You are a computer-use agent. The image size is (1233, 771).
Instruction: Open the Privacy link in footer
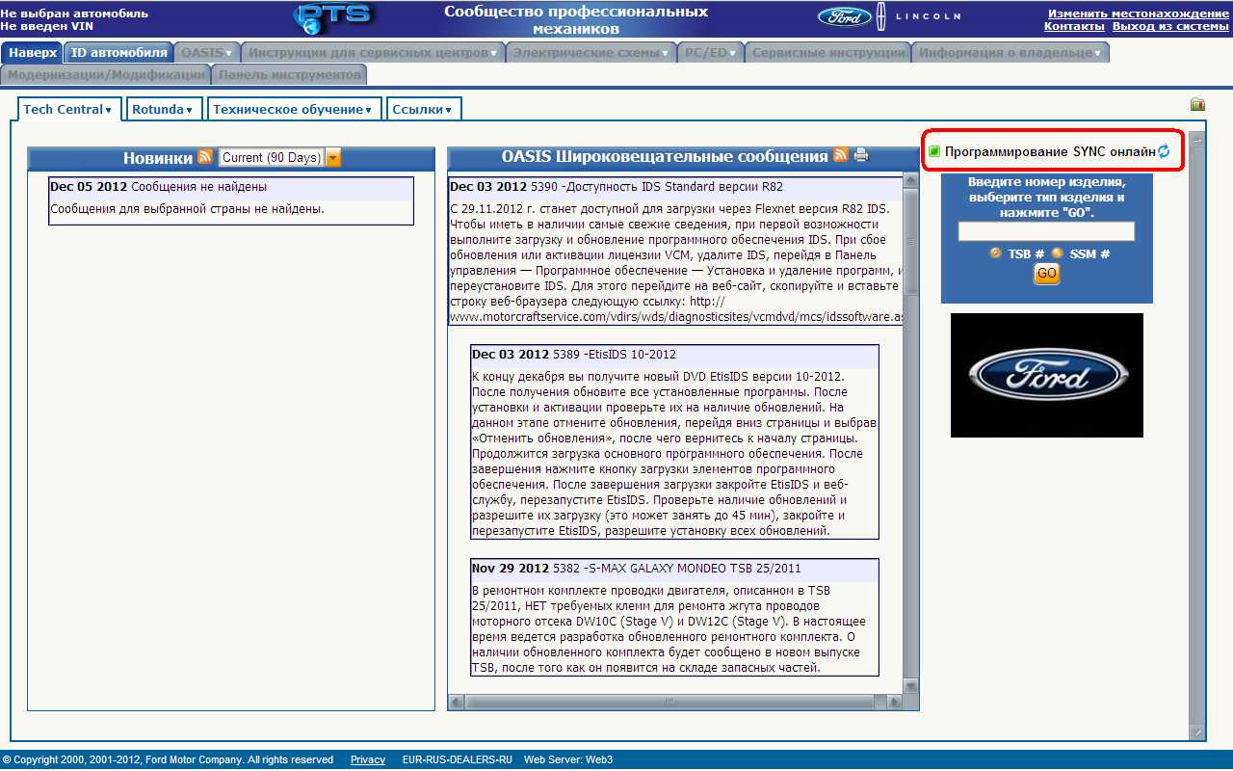pos(368,759)
